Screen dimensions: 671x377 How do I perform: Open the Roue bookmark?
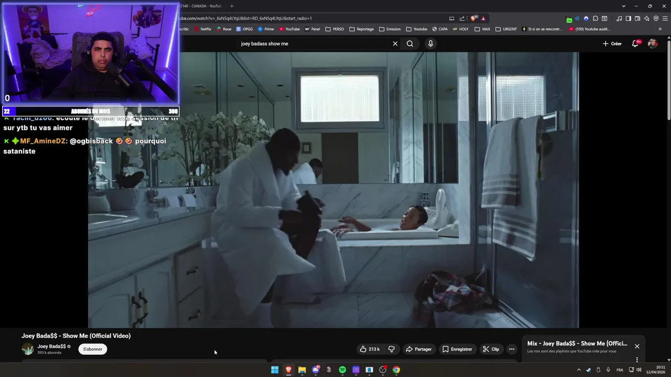224,29
